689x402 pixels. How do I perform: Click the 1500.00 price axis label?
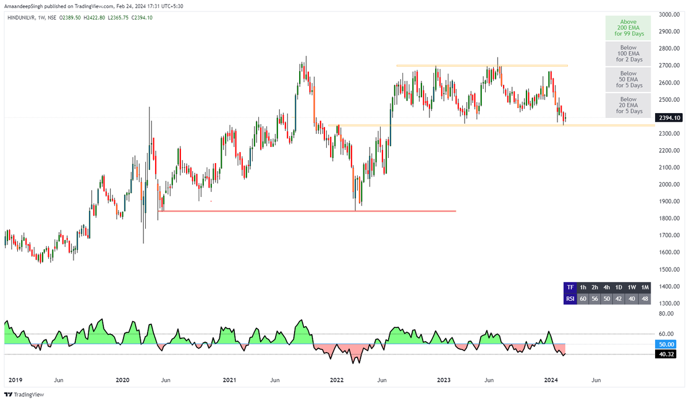pos(669,269)
